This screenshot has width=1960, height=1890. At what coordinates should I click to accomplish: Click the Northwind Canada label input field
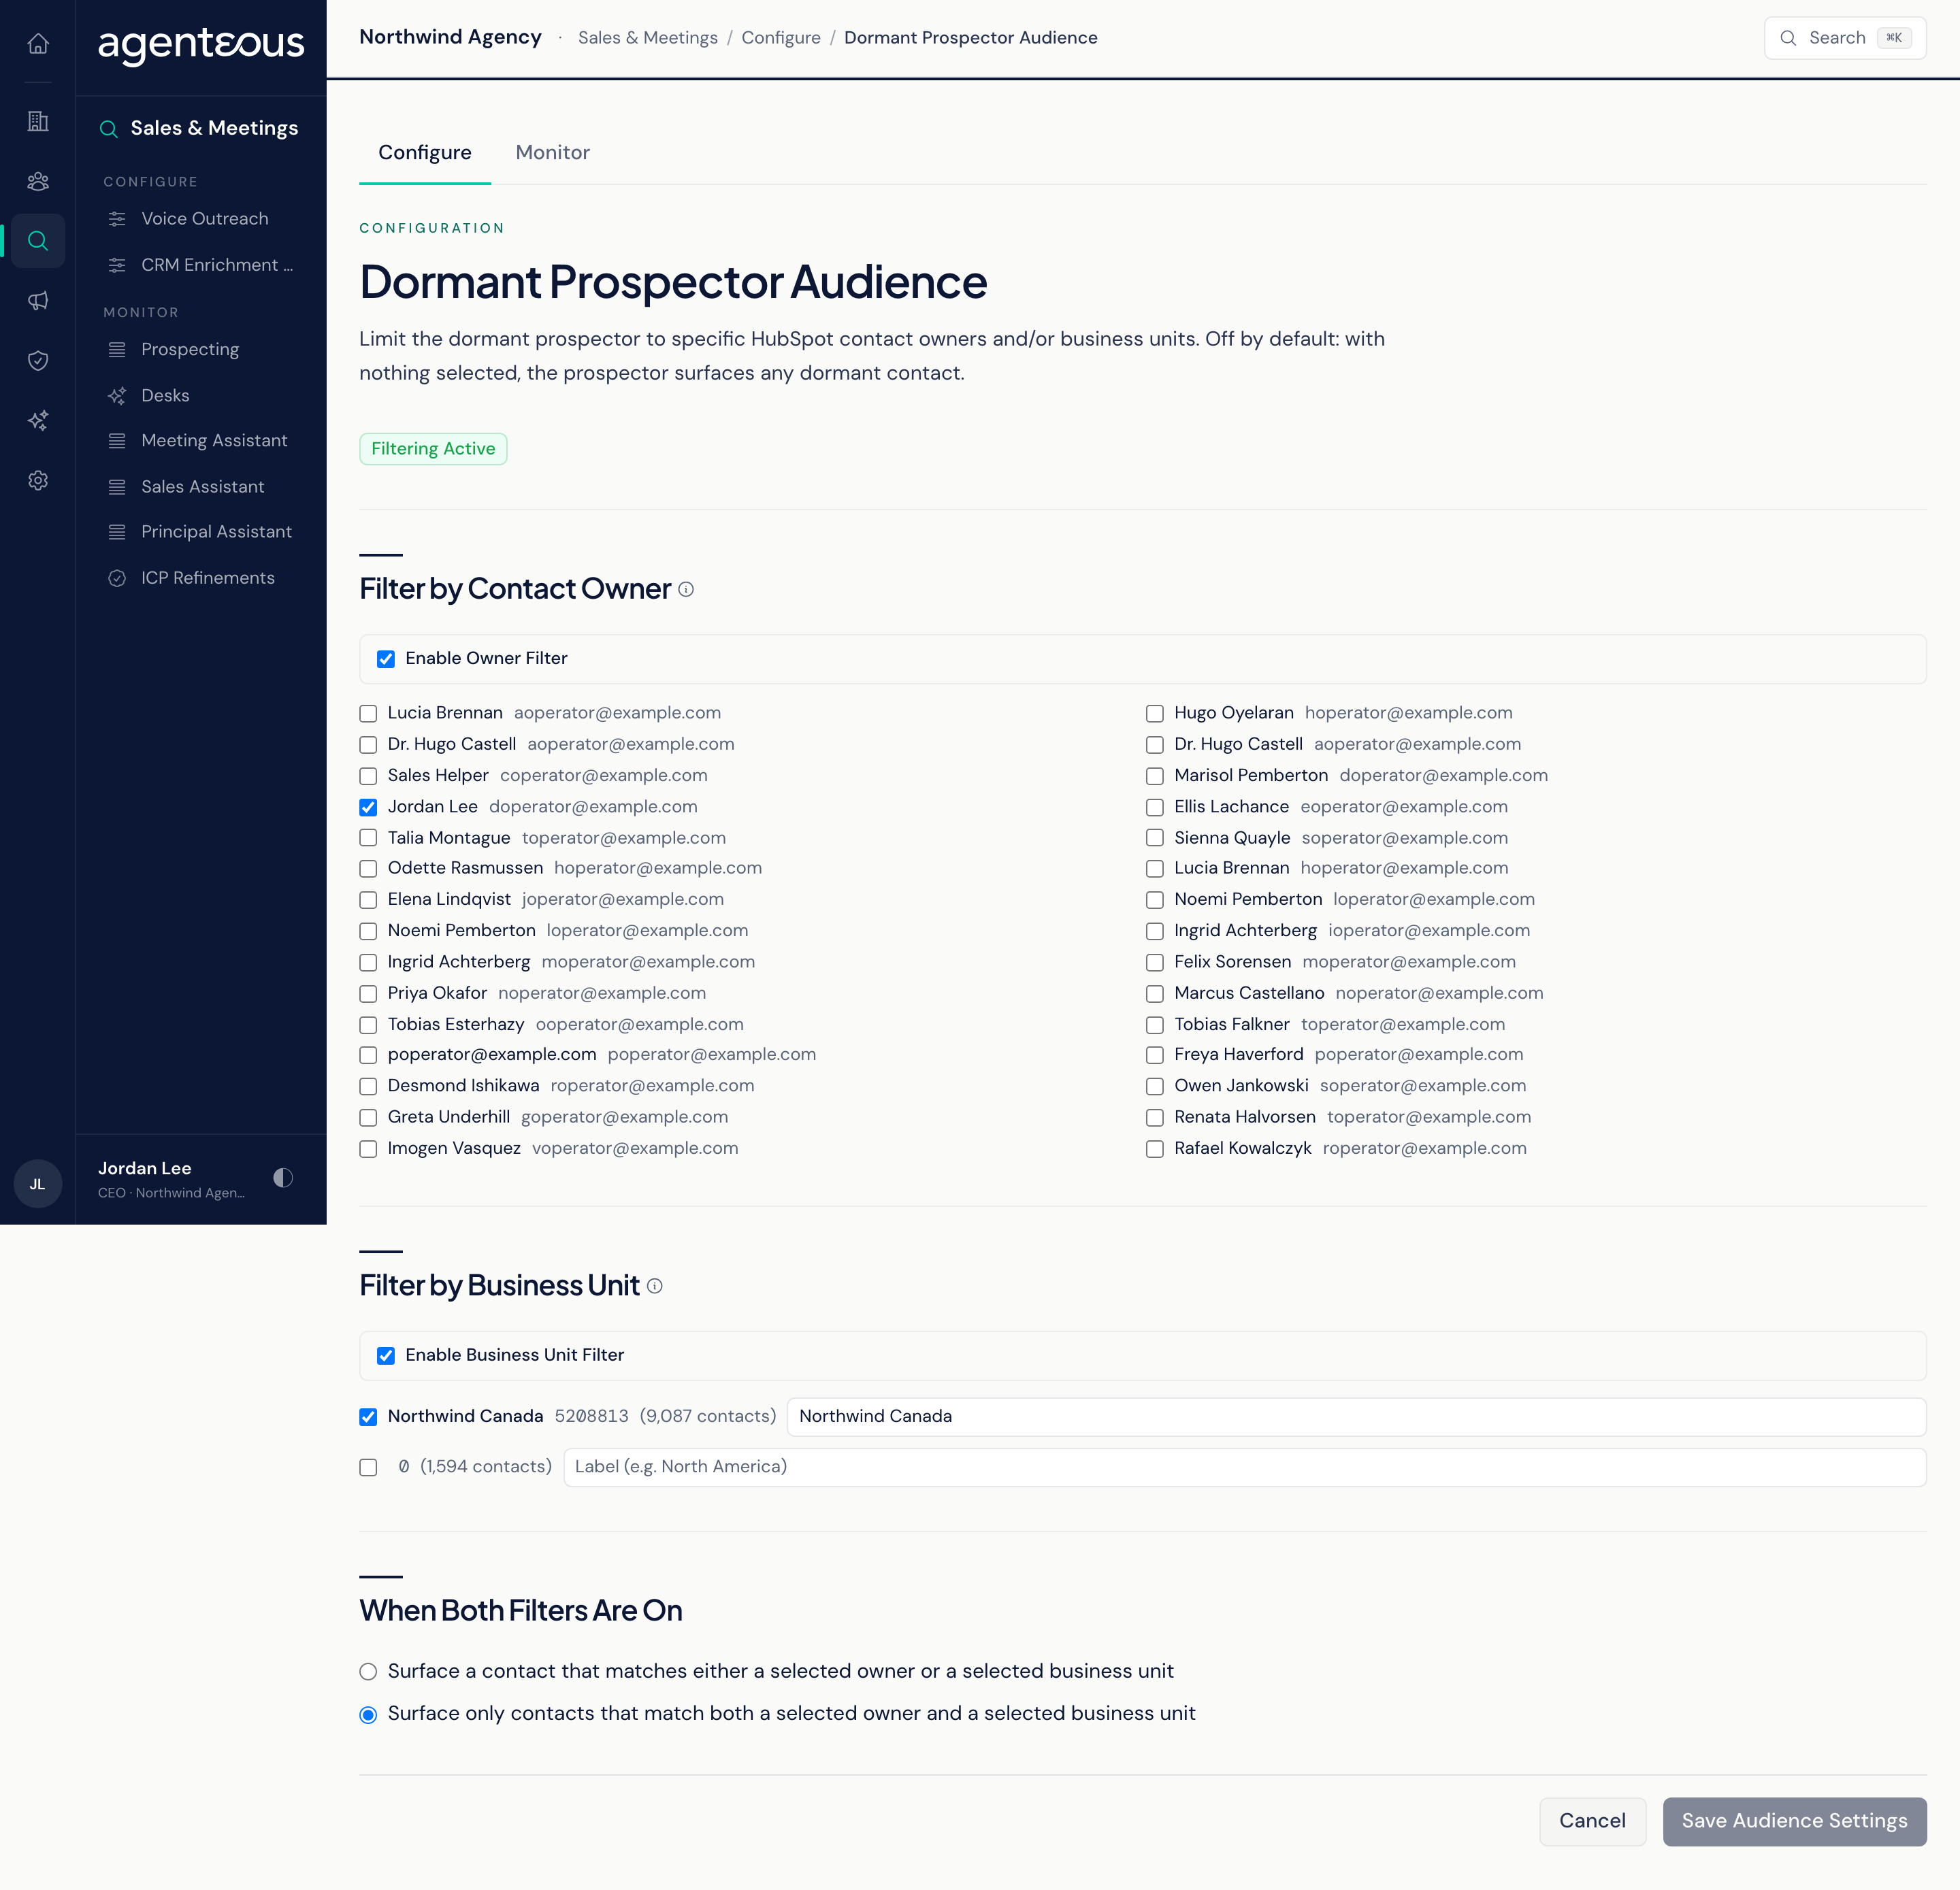1356,1417
